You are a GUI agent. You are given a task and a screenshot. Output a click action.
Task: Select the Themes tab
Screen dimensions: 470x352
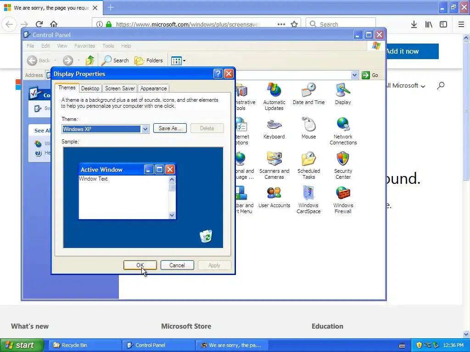point(67,88)
